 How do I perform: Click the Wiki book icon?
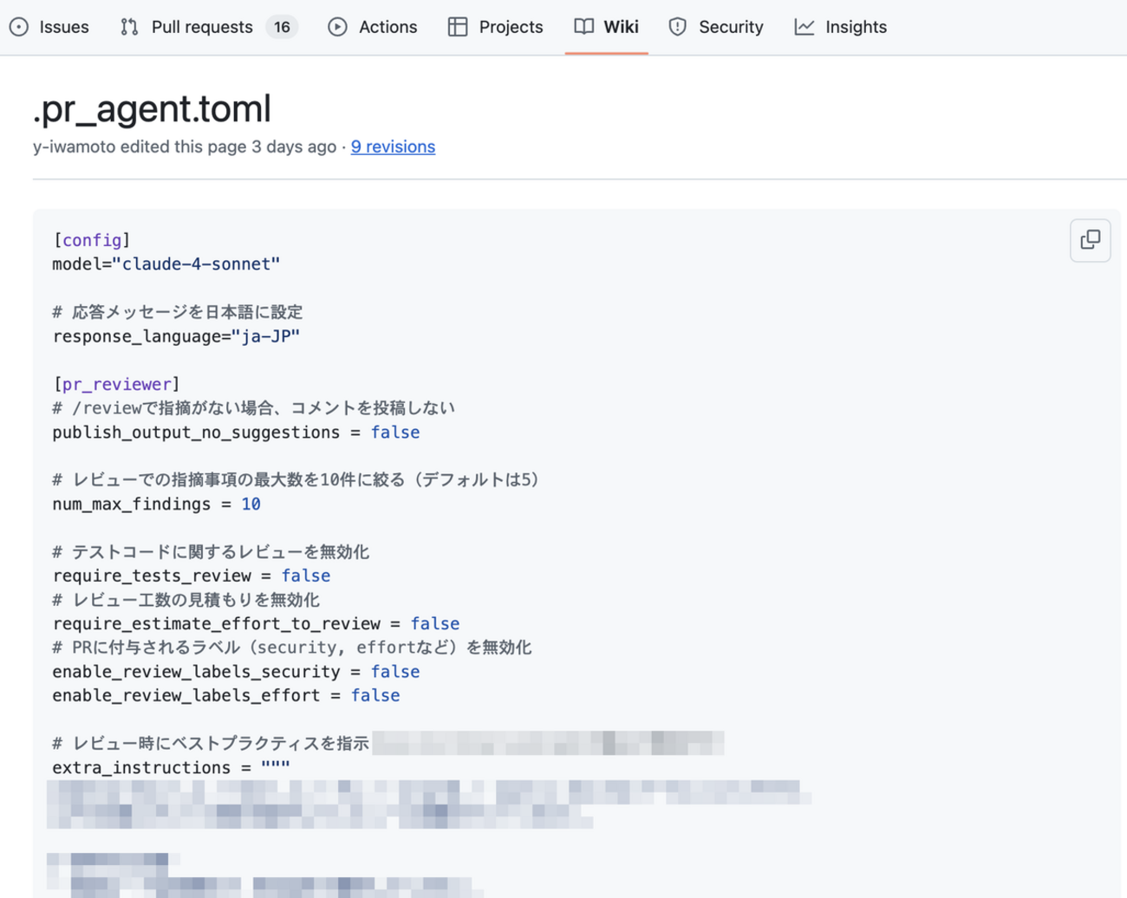[584, 27]
